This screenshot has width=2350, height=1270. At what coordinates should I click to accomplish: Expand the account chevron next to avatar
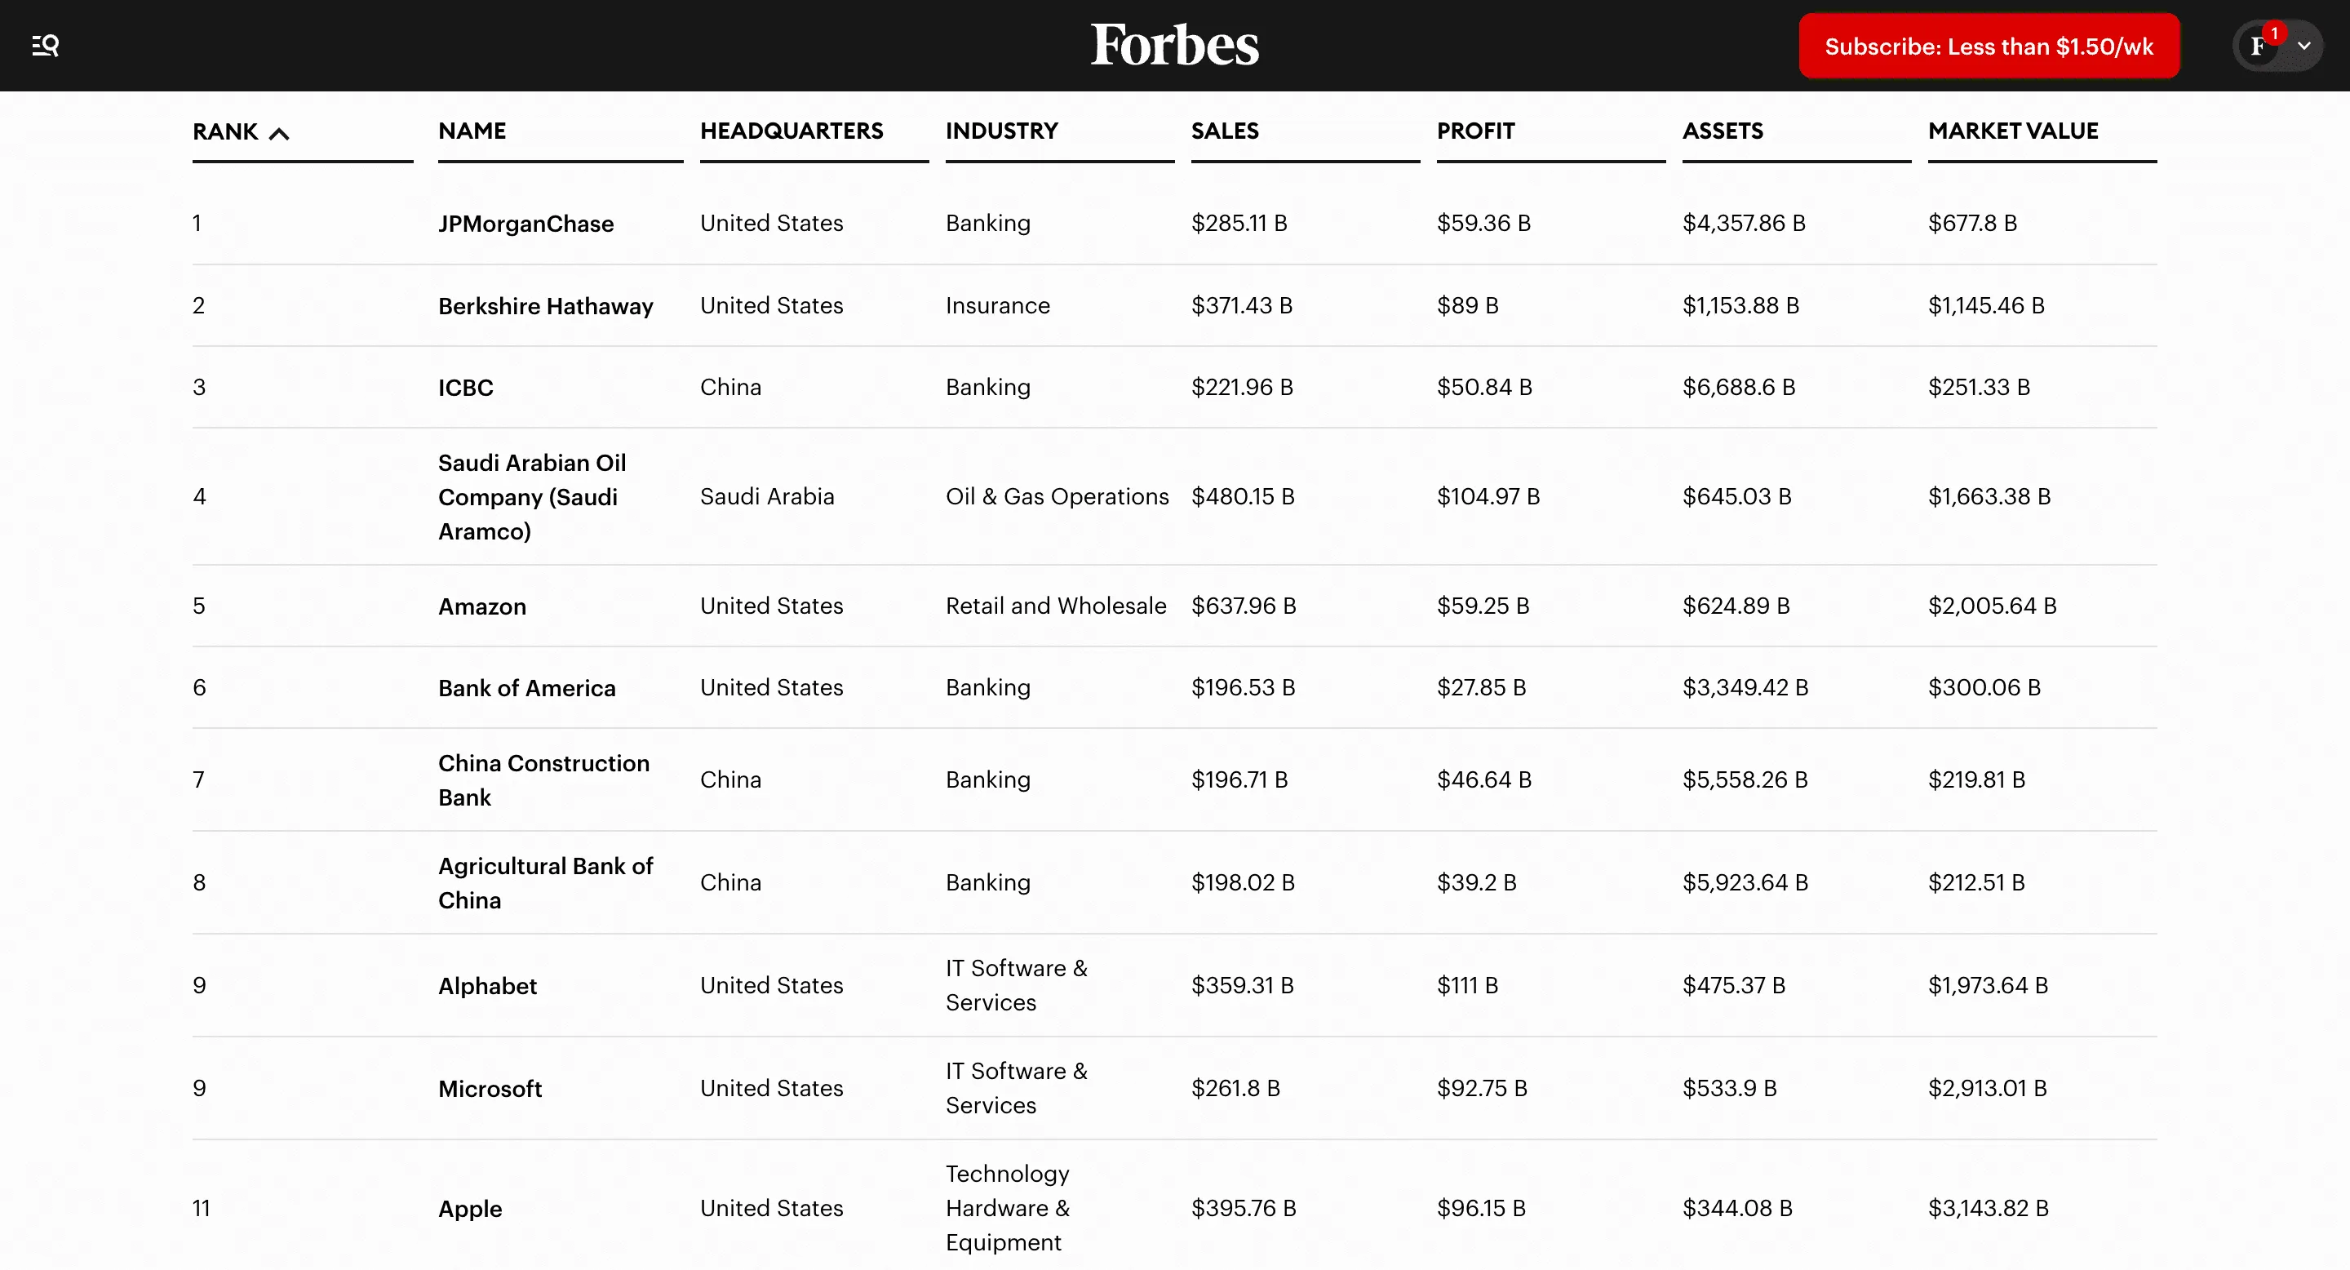[2306, 46]
